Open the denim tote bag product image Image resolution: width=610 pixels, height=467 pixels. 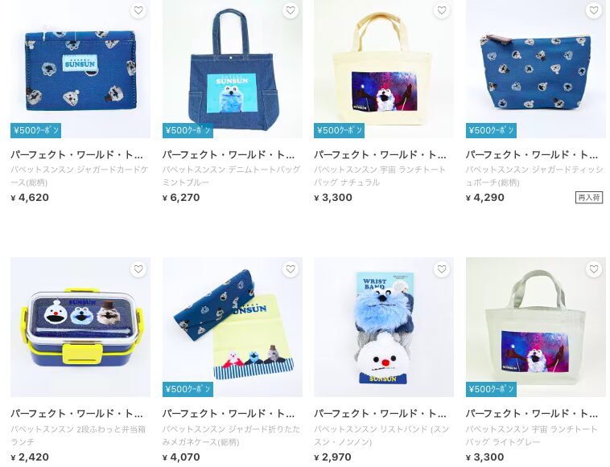click(x=233, y=69)
